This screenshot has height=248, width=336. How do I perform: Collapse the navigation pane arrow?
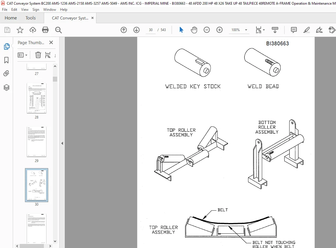coord(62,143)
